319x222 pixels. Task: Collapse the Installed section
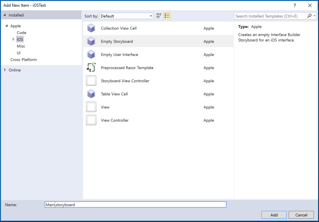click(4, 15)
